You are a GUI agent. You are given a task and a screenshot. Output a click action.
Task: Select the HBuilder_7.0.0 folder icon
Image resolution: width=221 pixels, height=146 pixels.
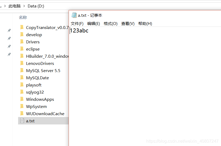tap(22, 56)
